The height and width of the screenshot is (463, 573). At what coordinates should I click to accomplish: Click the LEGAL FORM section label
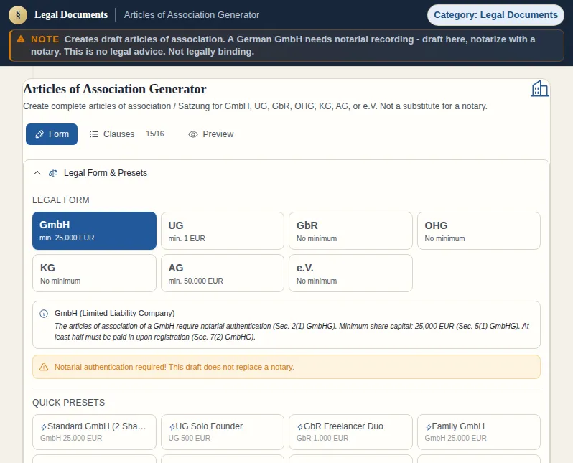[x=60, y=200]
